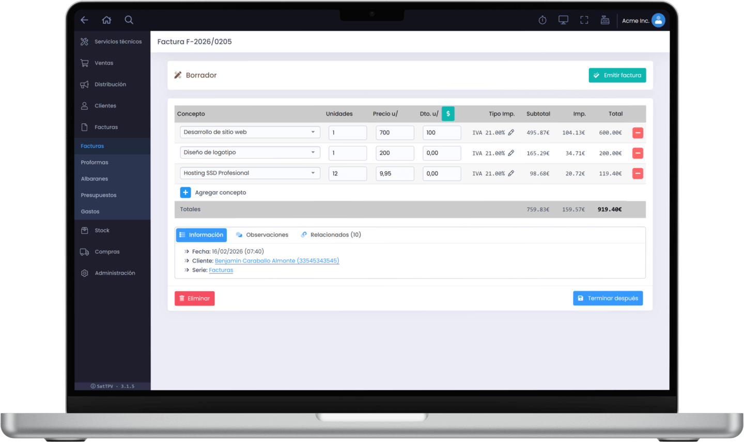The image size is (744, 442).
Task: Click the units field showing 12
Action: (347, 174)
